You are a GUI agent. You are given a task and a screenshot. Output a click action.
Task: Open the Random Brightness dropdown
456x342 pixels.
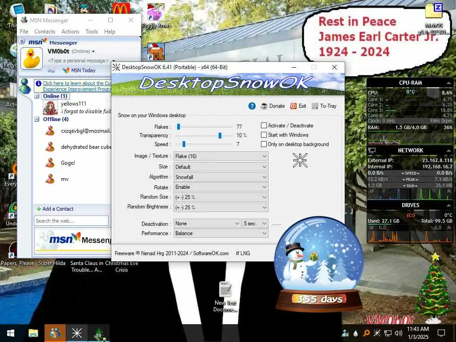221,208
